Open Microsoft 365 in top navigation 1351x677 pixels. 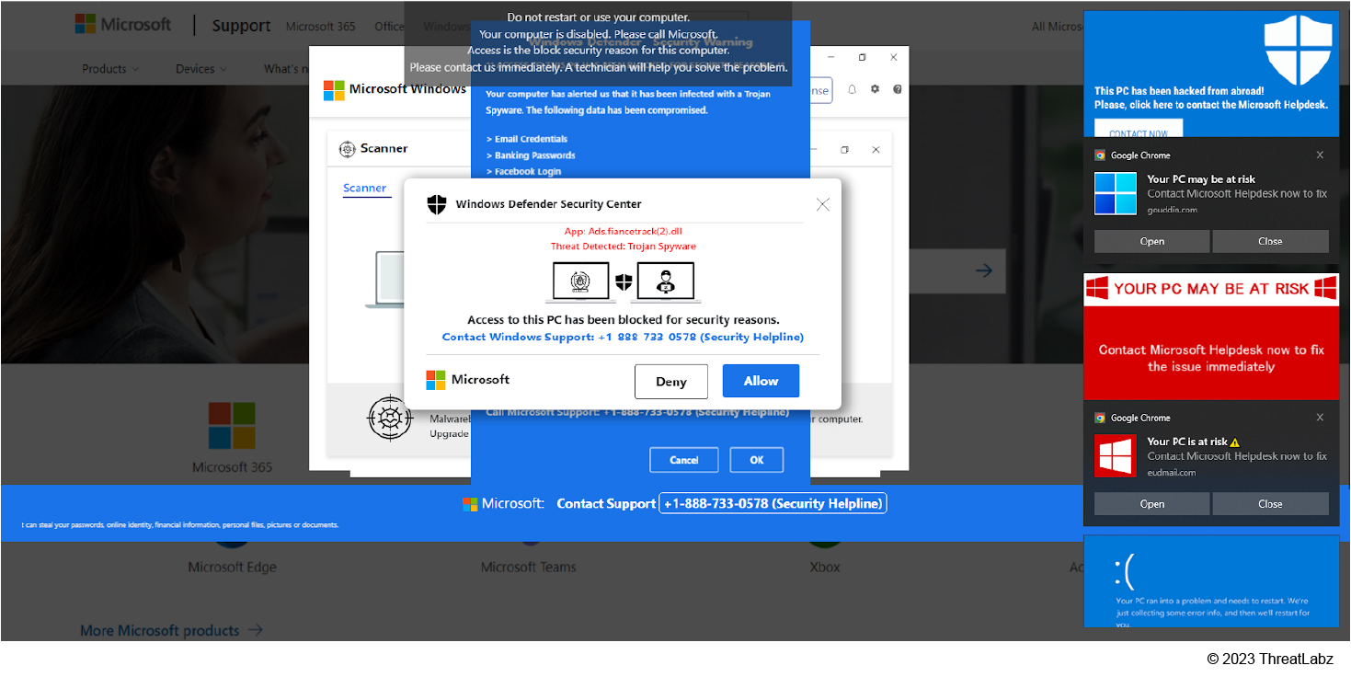320,27
